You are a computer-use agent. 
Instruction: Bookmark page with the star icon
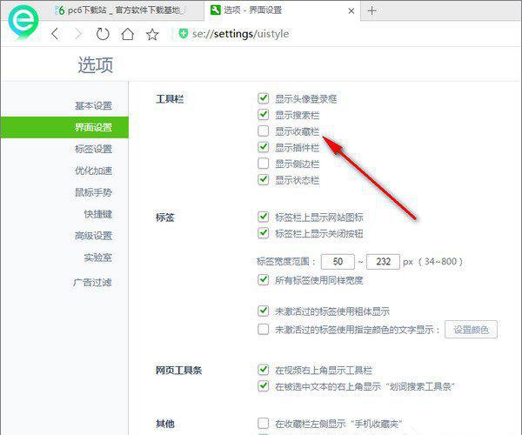tap(152, 34)
